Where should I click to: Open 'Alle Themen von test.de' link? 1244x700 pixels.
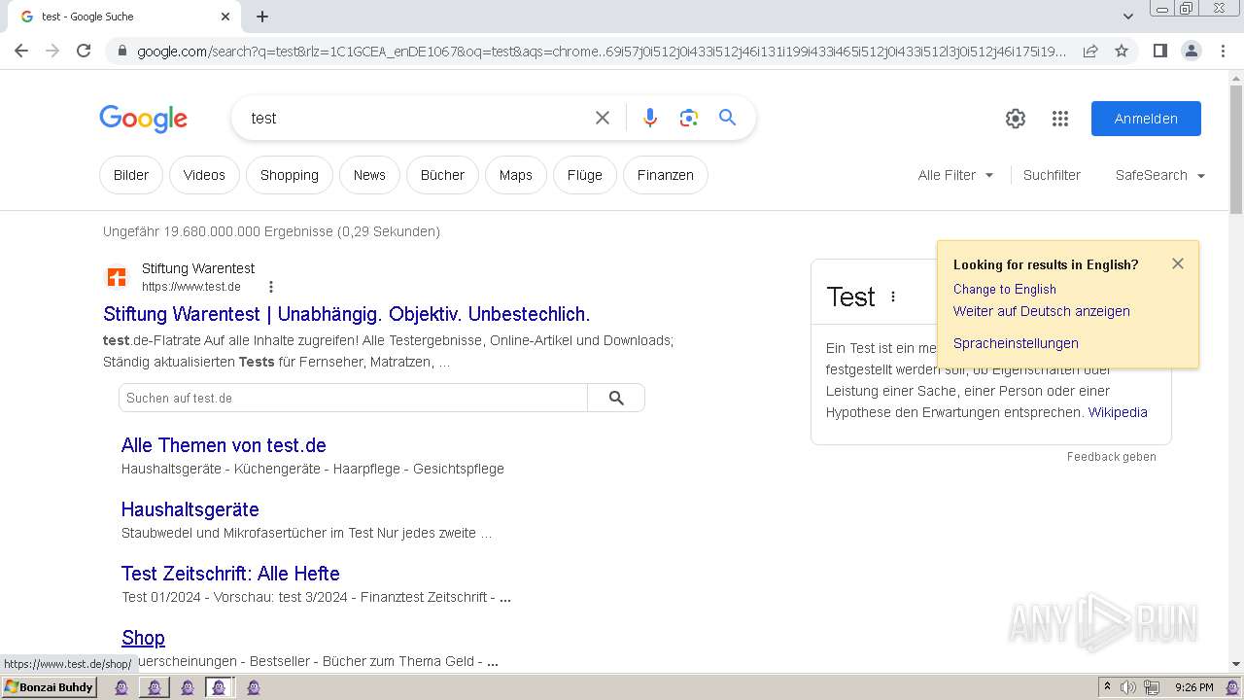tap(224, 445)
